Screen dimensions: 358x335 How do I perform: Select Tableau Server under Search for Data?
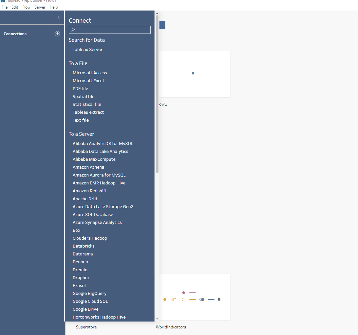(87, 49)
